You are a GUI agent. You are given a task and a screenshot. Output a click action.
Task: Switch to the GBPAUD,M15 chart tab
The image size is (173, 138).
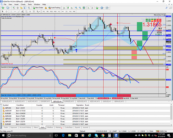(119, 101)
